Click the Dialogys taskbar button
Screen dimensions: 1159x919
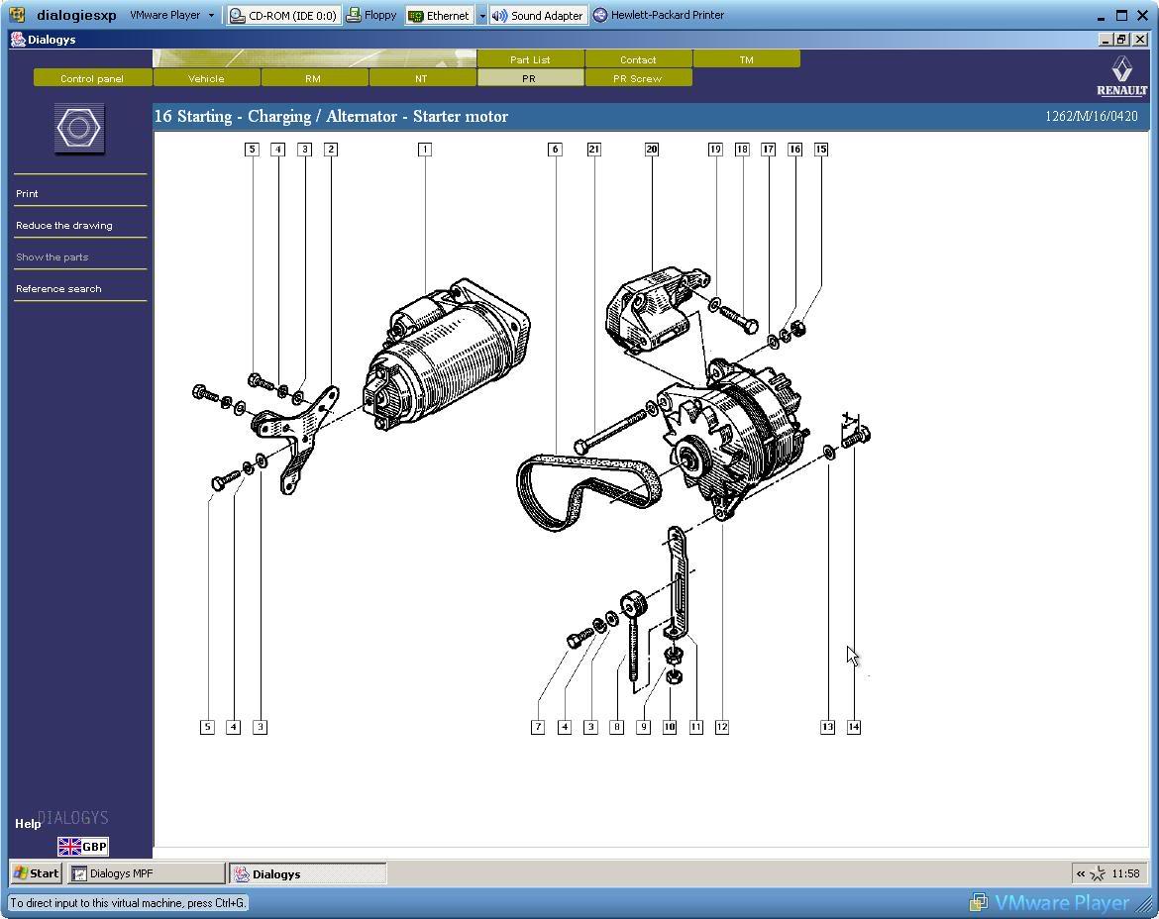coord(307,873)
